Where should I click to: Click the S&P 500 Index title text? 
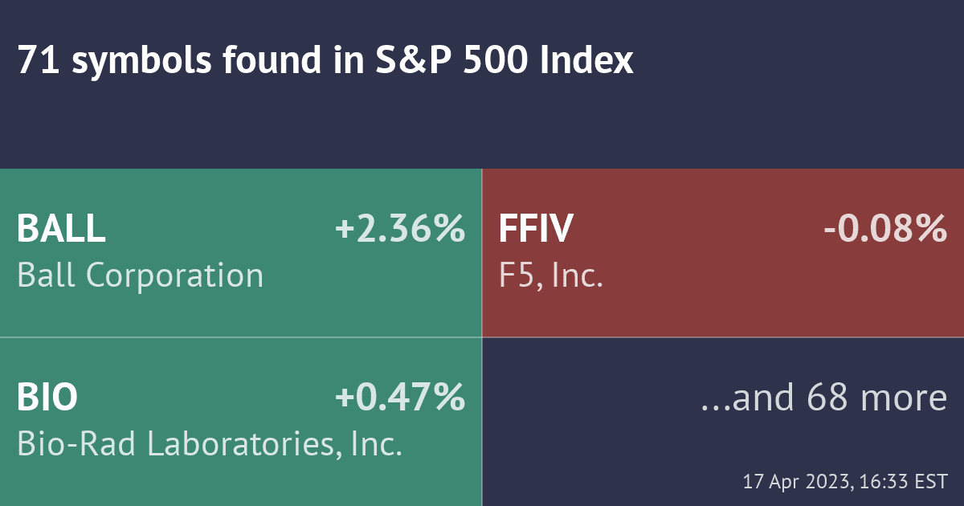point(504,60)
